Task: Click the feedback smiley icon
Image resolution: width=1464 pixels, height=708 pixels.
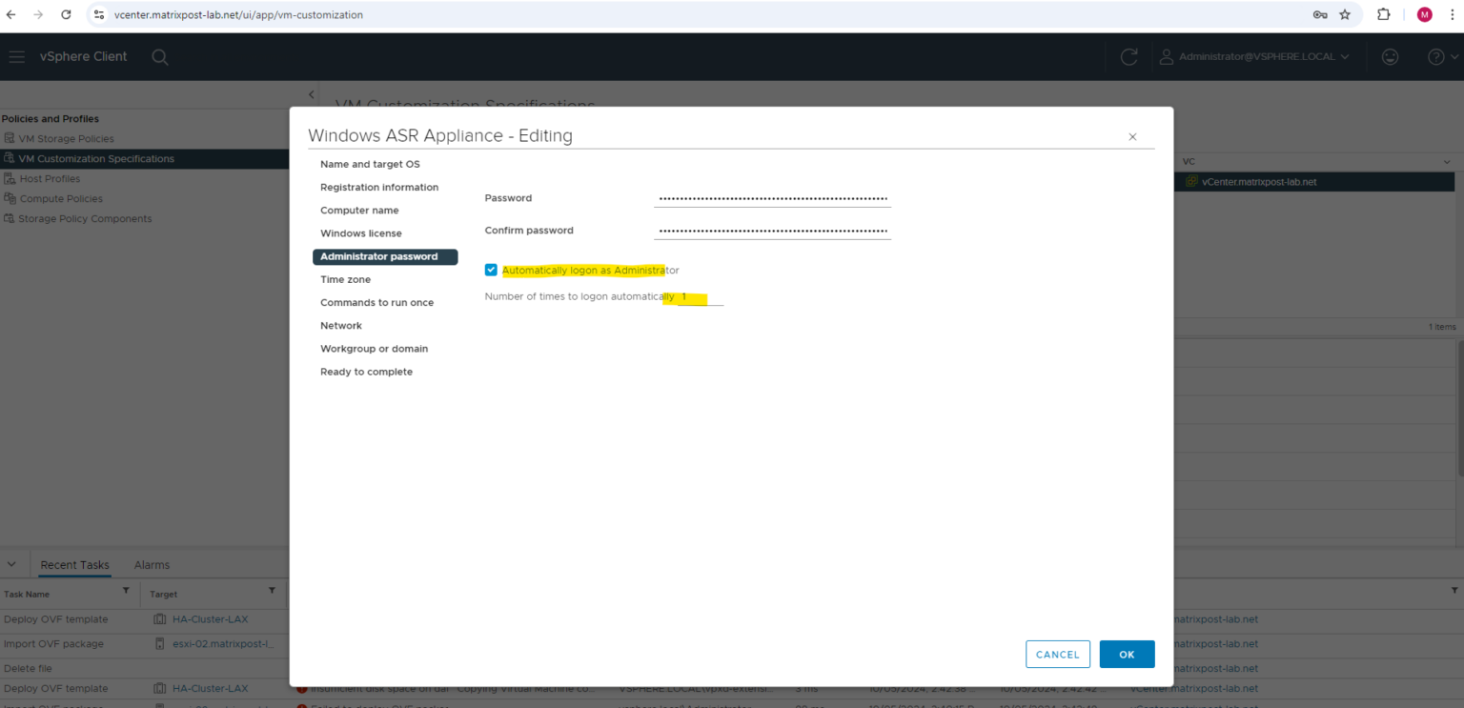Action: click(1390, 56)
